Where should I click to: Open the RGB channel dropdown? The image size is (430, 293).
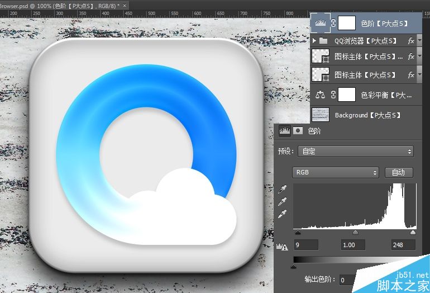point(336,172)
